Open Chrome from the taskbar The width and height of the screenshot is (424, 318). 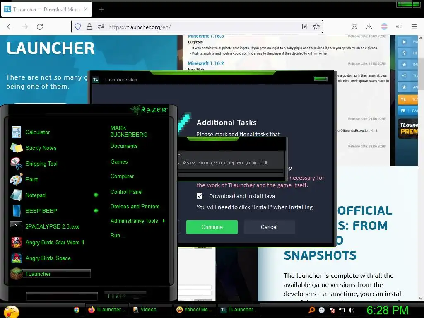[77, 310]
